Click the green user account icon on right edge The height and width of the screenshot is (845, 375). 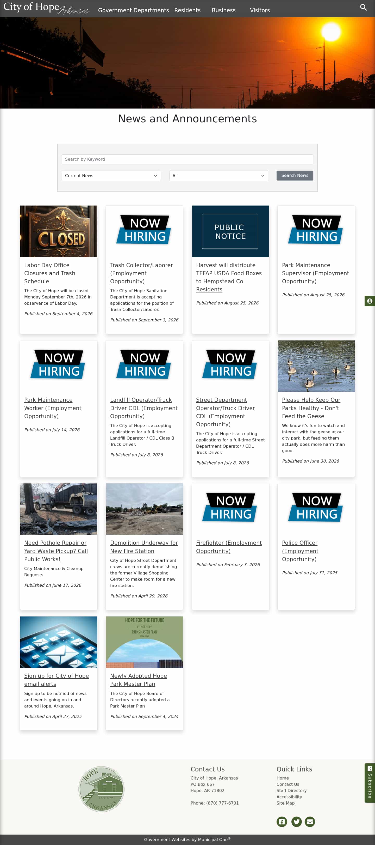pyautogui.click(x=370, y=301)
